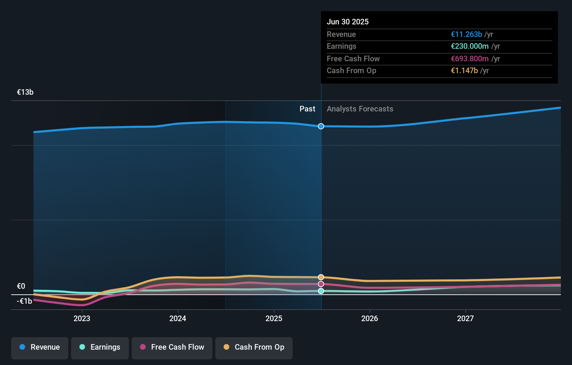Image resolution: width=572 pixels, height=365 pixels.
Task: Toggle the Cash From Op series visibility
Action: 254,348
